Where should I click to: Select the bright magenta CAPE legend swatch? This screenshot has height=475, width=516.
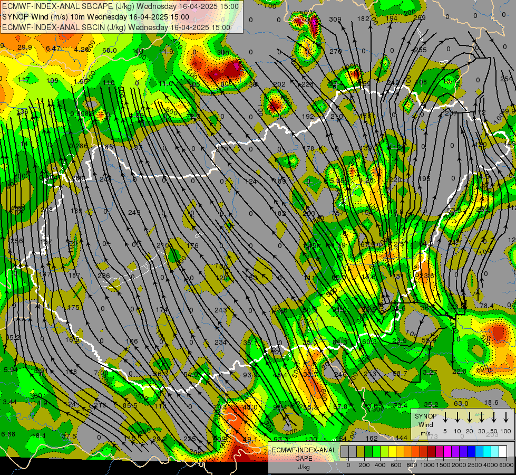click(x=447, y=452)
